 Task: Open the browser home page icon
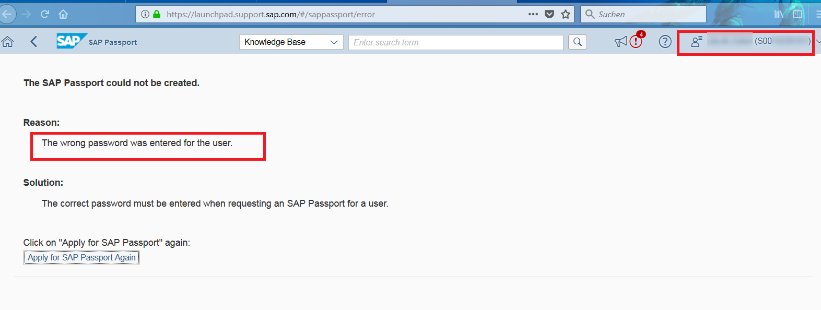(63, 14)
